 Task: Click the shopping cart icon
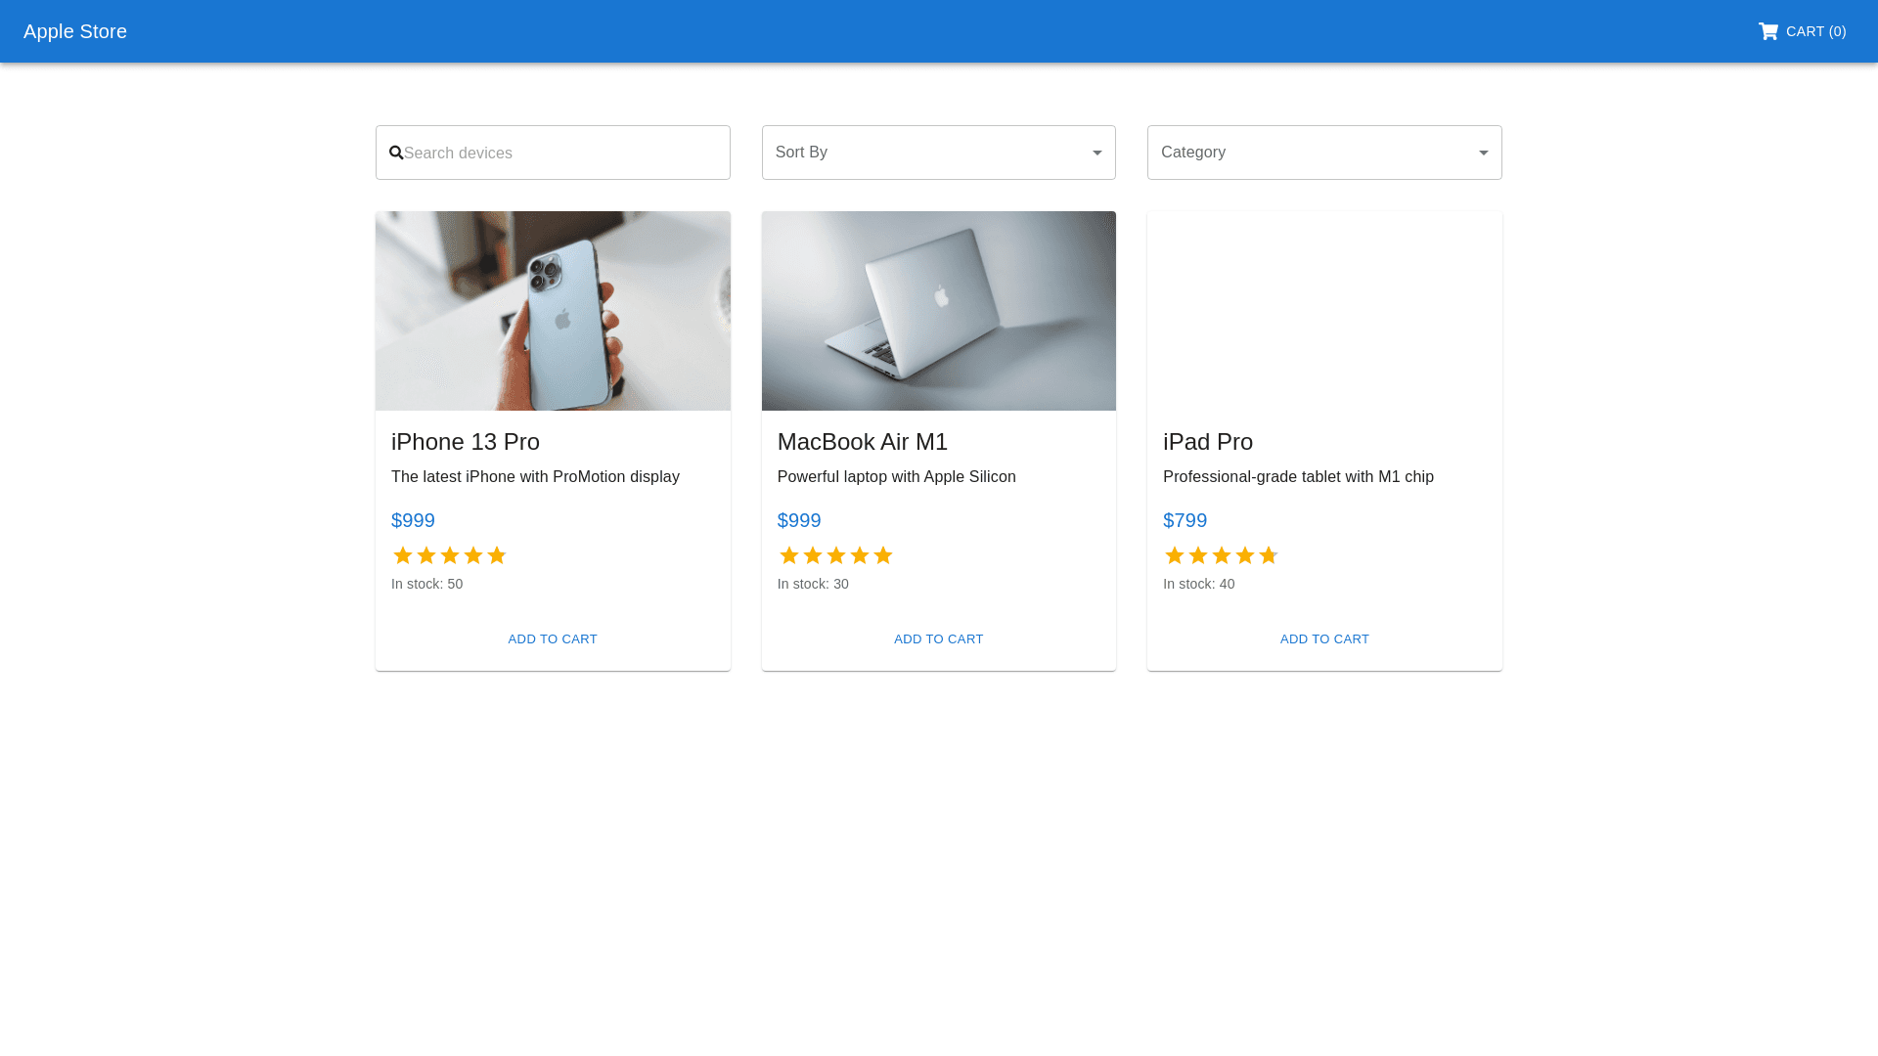click(x=1767, y=31)
